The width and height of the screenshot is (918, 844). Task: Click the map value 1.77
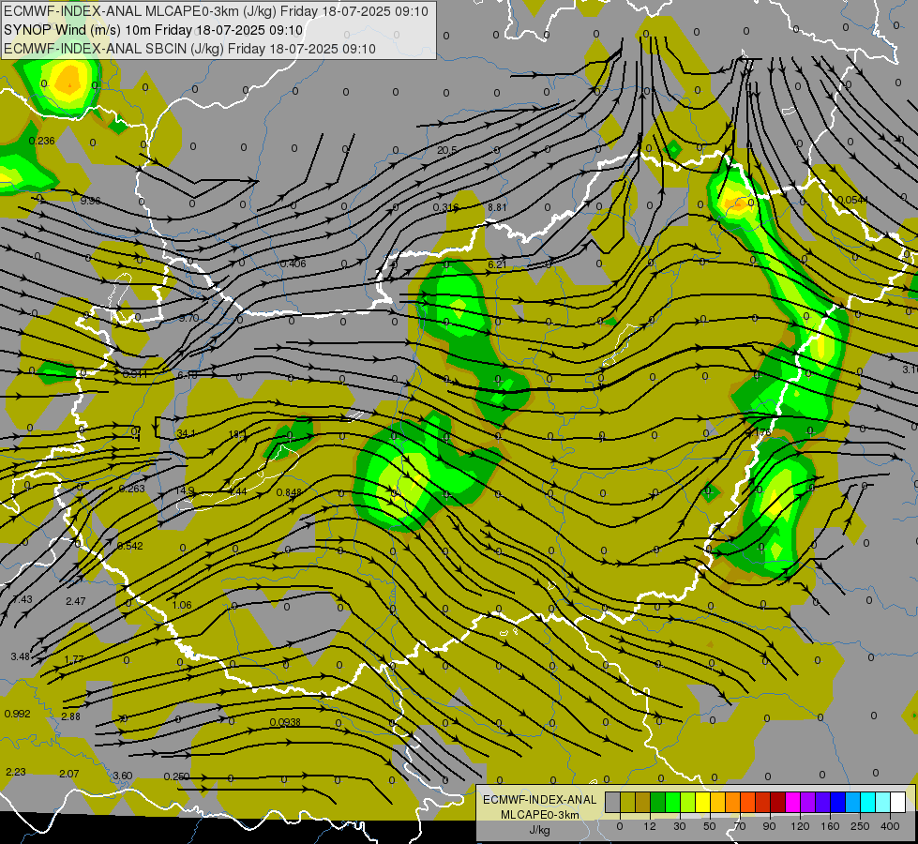click(74, 659)
